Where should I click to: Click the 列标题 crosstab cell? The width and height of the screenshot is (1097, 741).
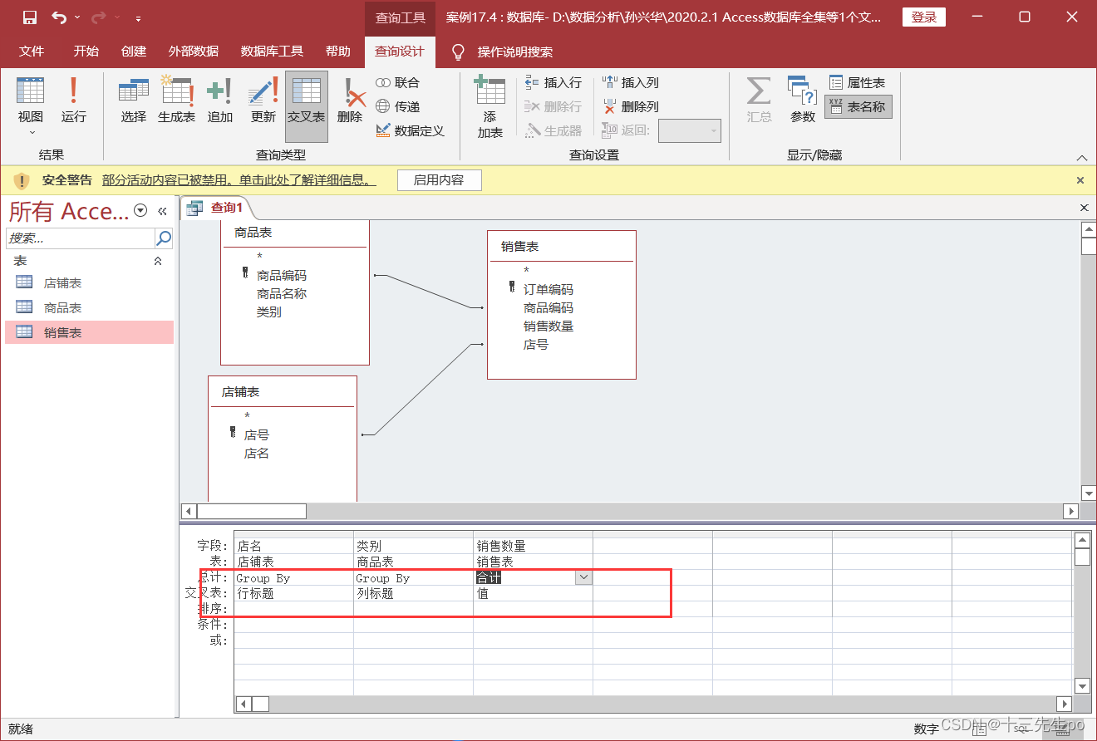(x=413, y=593)
